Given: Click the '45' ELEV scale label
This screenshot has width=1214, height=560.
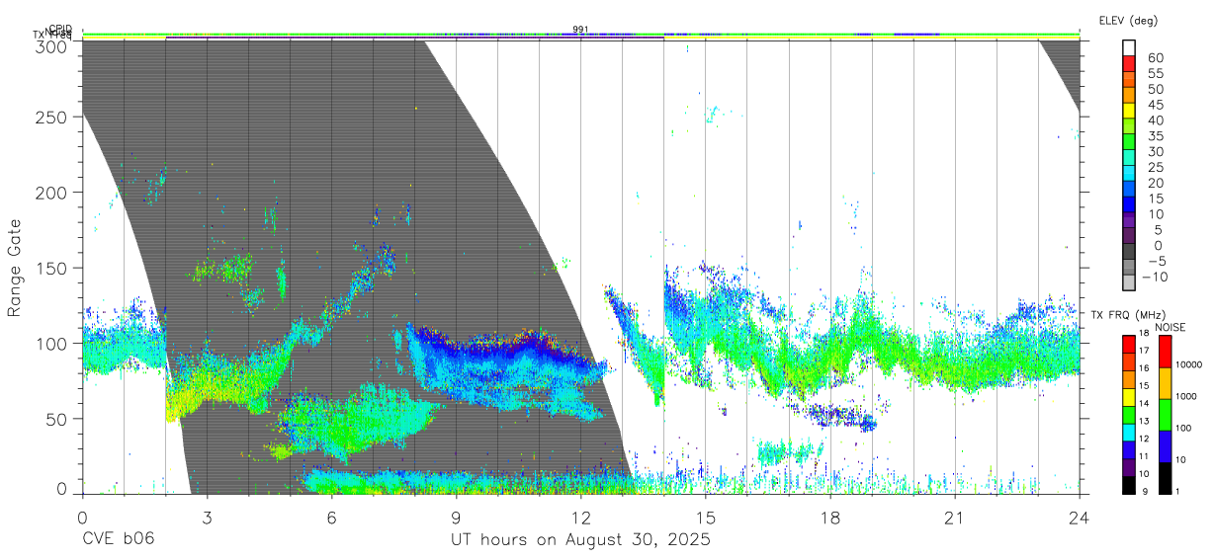Looking at the screenshot, I should click(x=1155, y=105).
